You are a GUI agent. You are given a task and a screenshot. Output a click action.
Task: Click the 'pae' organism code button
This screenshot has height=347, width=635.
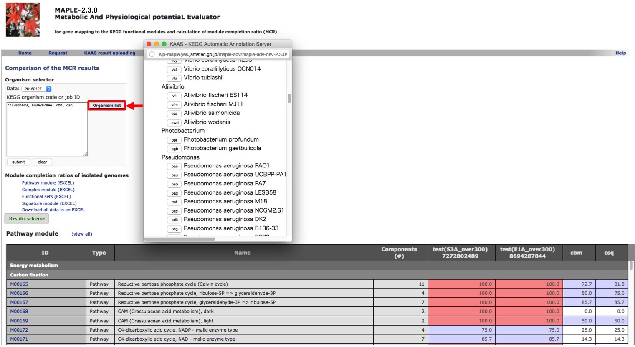[x=175, y=166]
